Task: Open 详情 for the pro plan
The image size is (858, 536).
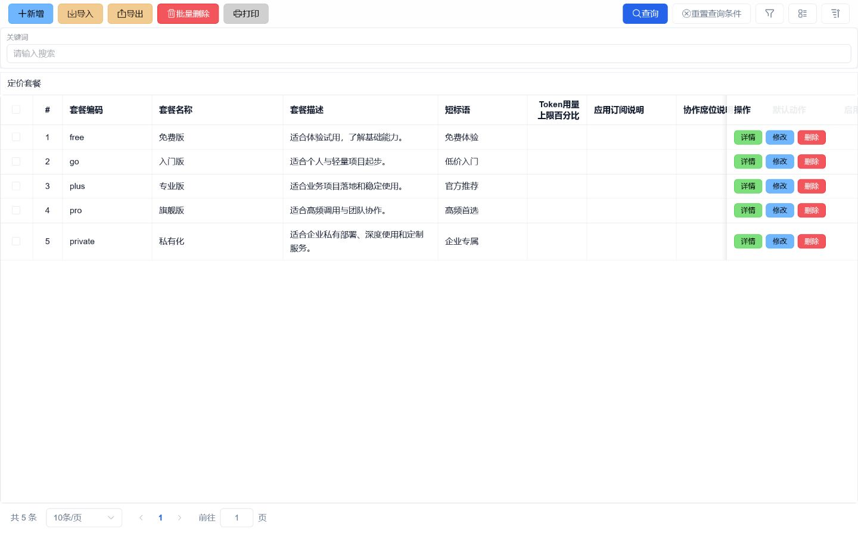Action: click(748, 211)
